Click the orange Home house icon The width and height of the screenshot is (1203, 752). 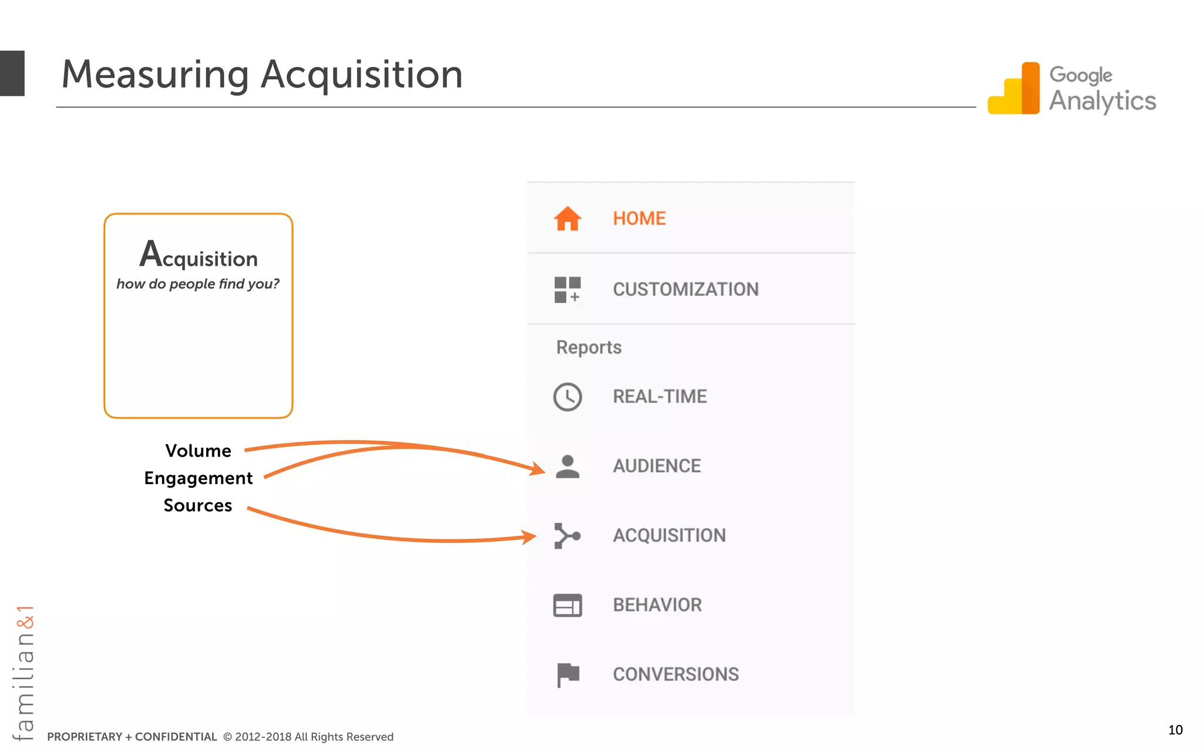coord(567,219)
